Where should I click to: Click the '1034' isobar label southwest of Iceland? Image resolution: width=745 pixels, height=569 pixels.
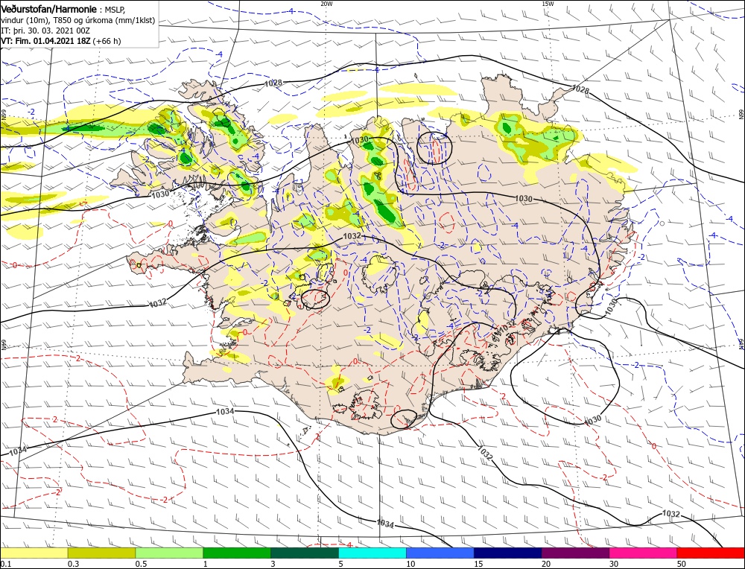225,411
